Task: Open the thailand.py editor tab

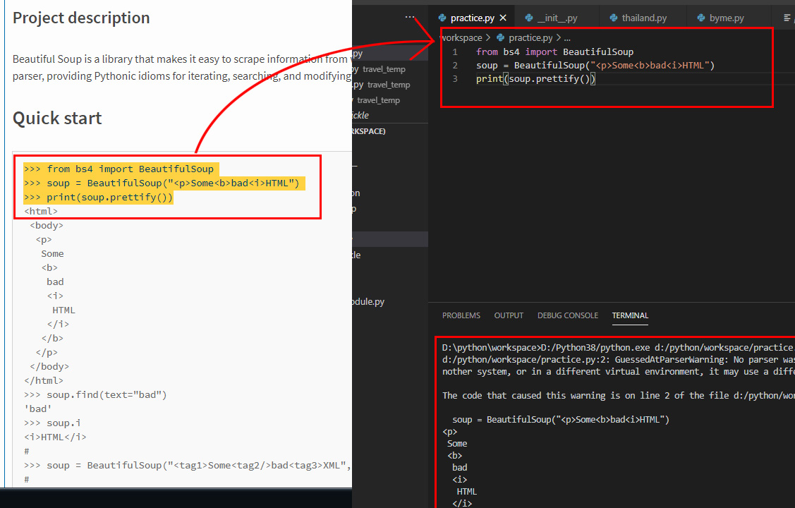Action: (644, 18)
